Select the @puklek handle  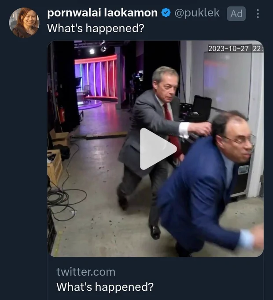point(197,13)
